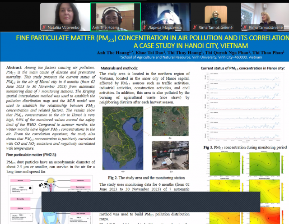The width and height of the screenshot is (289, 224).
Task: Click the pink "Eye damage" label in health diagram
Action: [80, 187]
